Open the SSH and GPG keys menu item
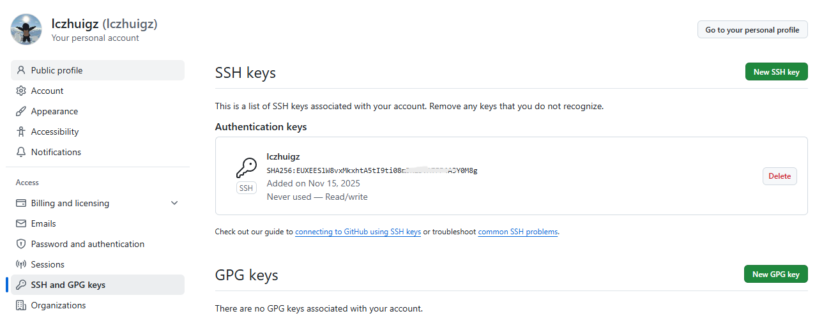Image resolution: width=838 pixels, height=316 pixels. point(68,285)
